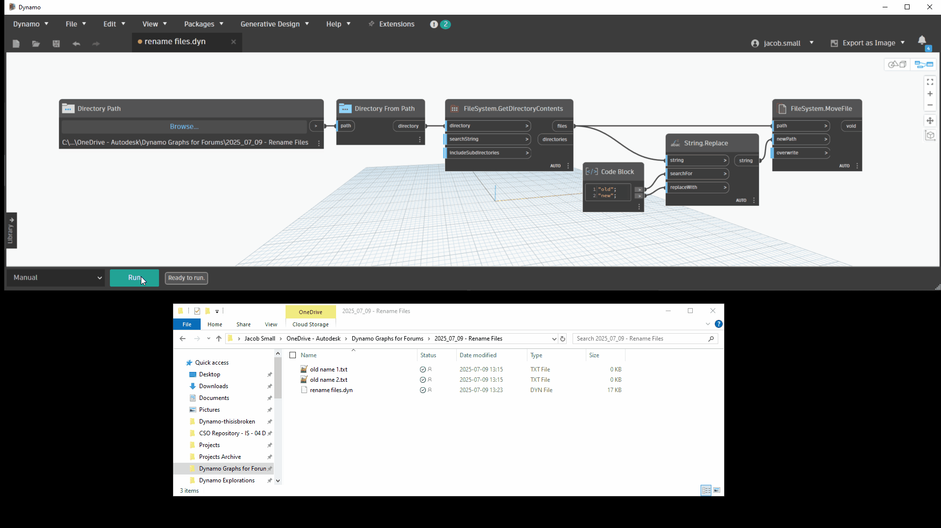
Task: Click the files output port
Action: 562,126
